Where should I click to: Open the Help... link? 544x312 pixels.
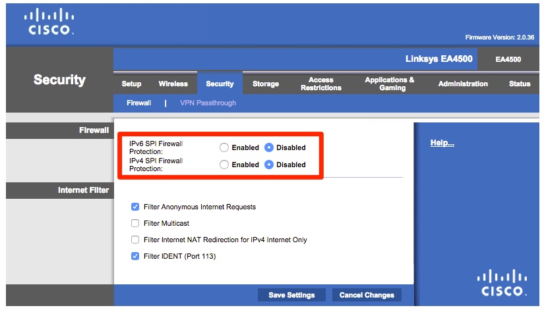tap(442, 143)
